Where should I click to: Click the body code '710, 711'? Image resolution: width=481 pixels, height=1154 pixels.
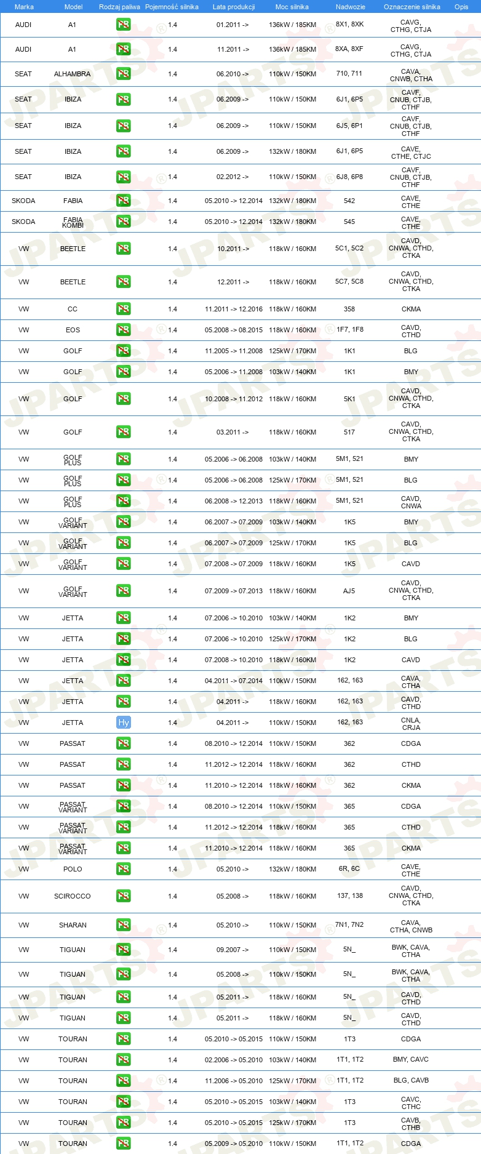pyautogui.click(x=349, y=73)
